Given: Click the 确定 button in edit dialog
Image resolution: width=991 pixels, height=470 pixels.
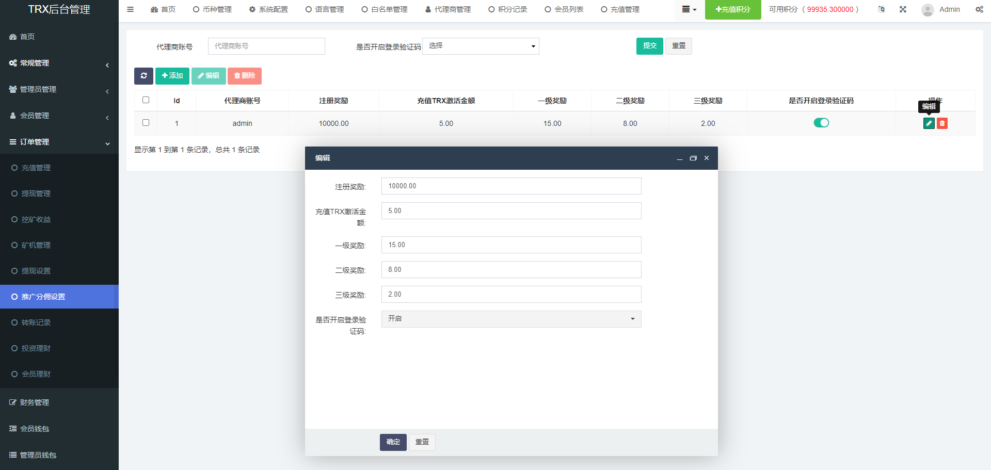Looking at the screenshot, I should (393, 442).
